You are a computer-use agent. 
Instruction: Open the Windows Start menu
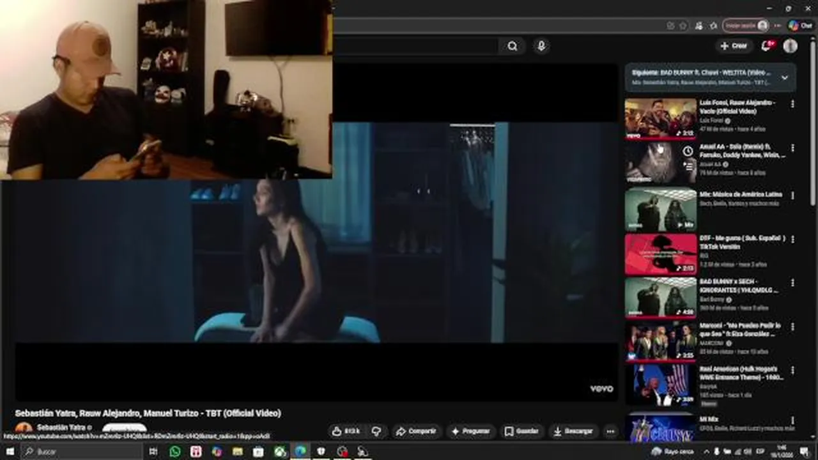(x=10, y=452)
